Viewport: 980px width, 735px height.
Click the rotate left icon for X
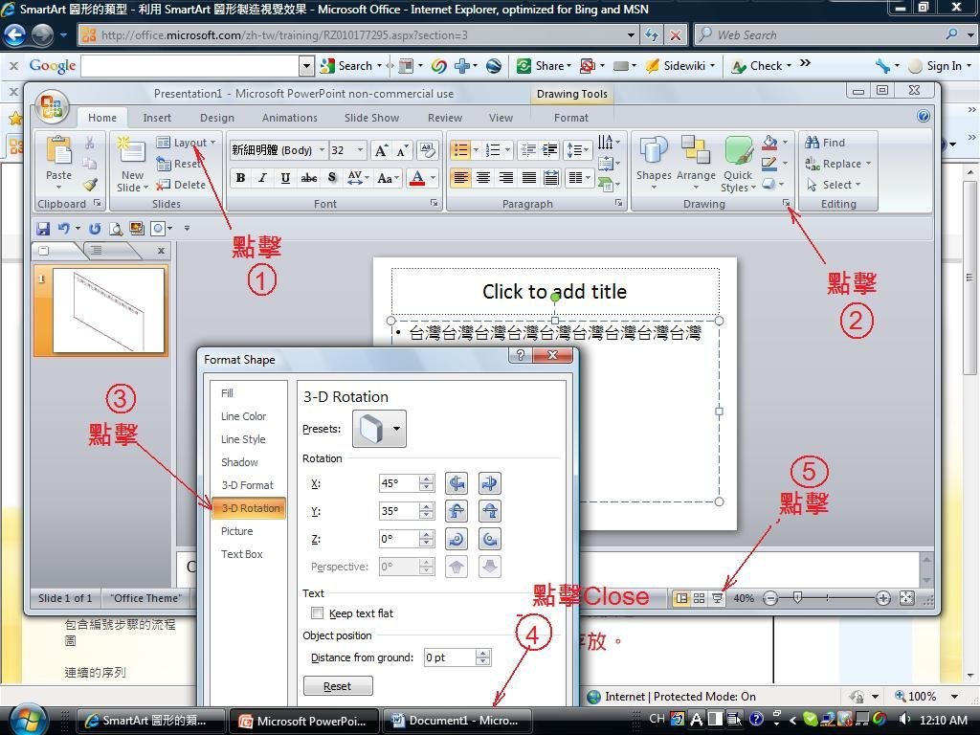tap(457, 483)
